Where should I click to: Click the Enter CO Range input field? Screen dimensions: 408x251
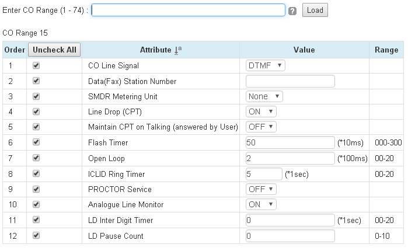coord(188,11)
